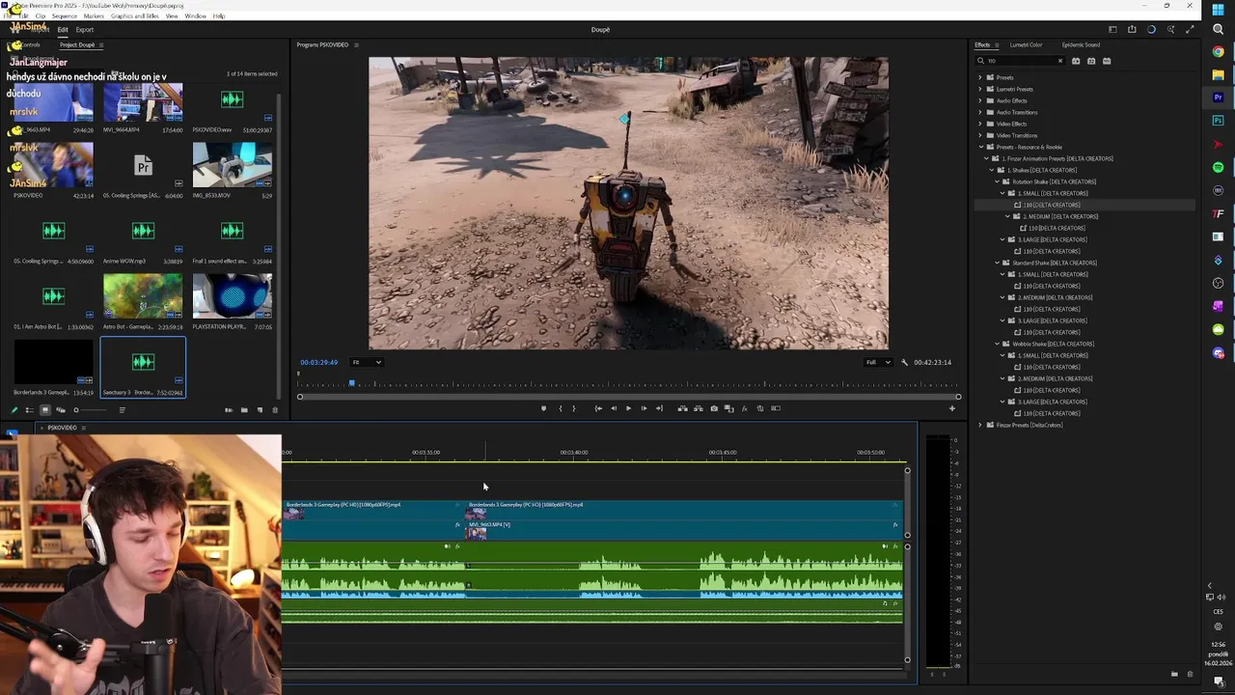This screenshot has width=1235, height=695.
Task: Open the Project panel sort icons menu
Action: tap(122, 410)
